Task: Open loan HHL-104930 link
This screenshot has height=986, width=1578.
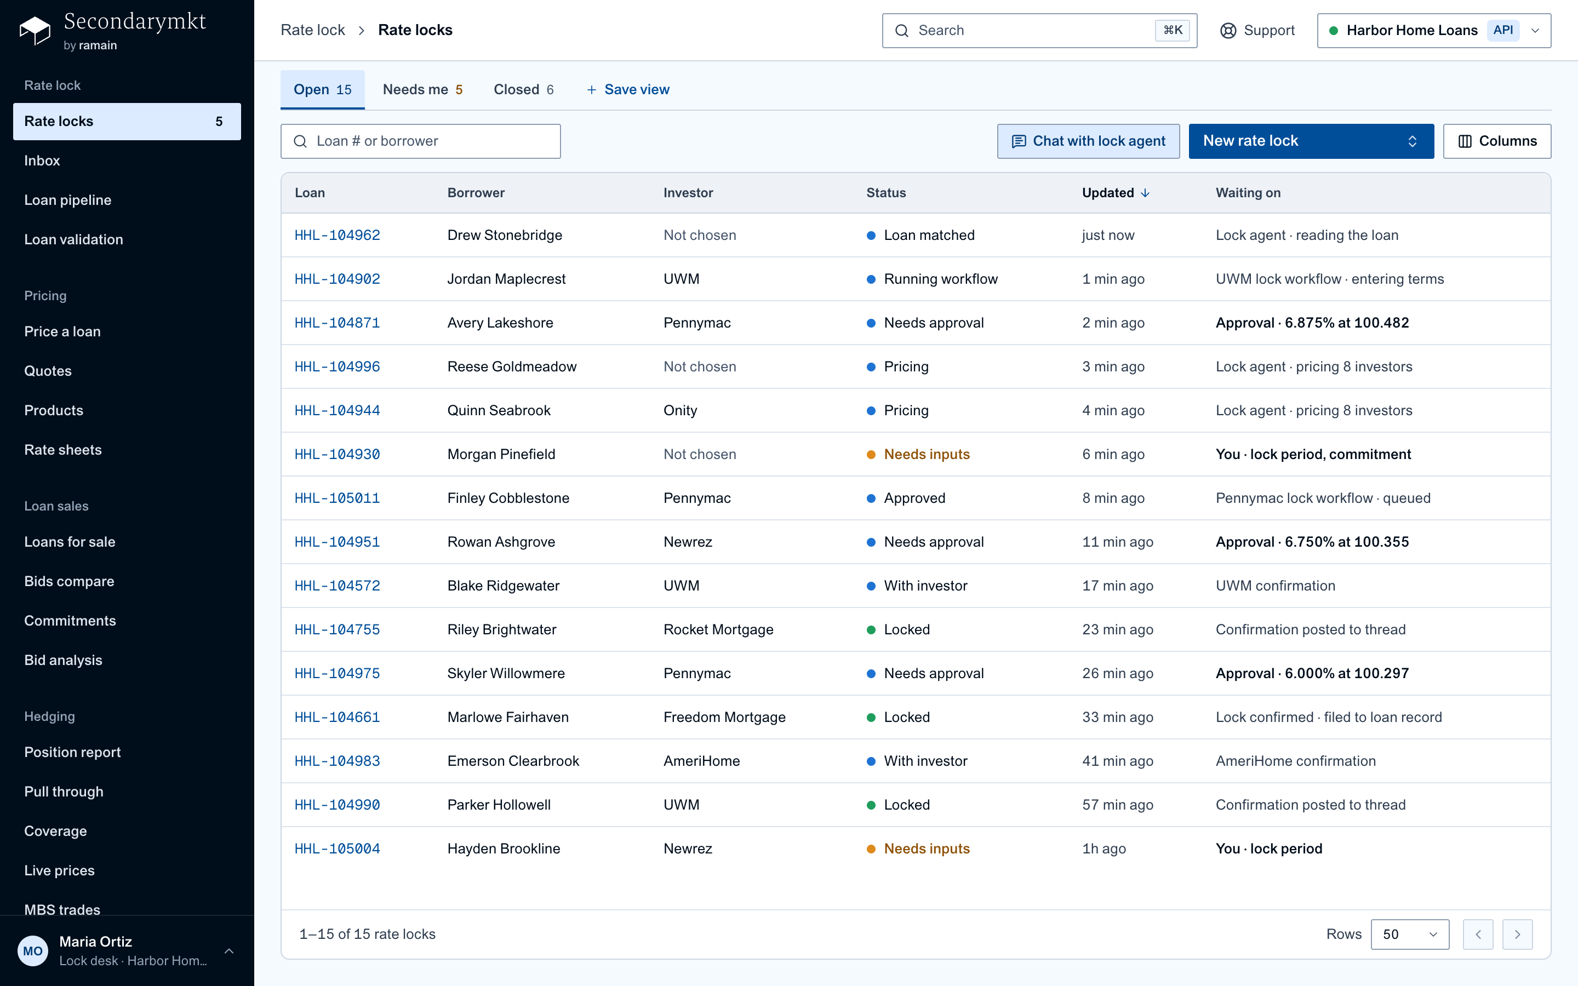Action: coord(337,455)
